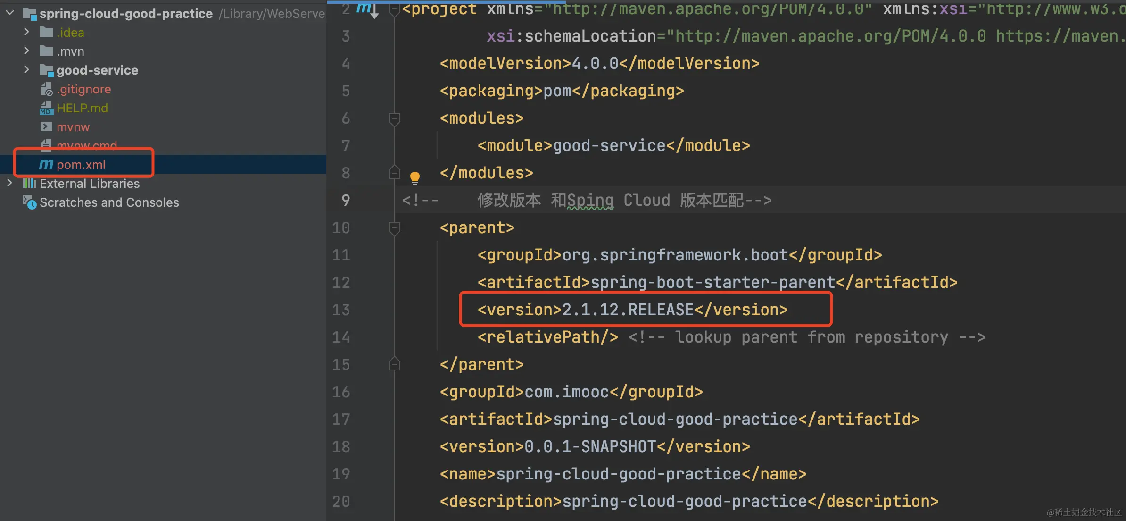Click on the 2.1.12.RELEASE version text

click(x=628, y=310)
